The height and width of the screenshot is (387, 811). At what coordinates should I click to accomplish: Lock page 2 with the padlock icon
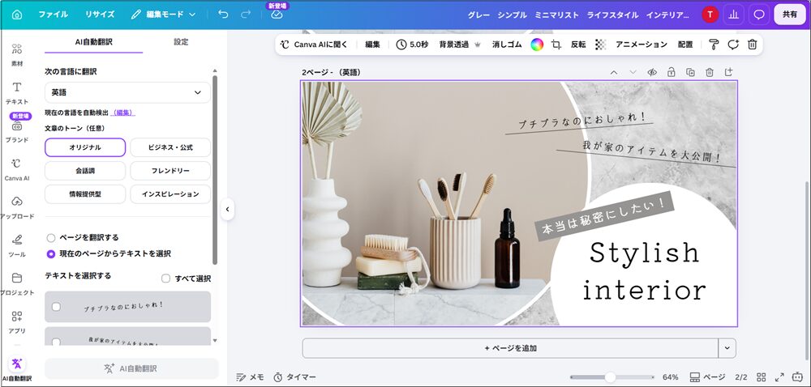[671, 72]
